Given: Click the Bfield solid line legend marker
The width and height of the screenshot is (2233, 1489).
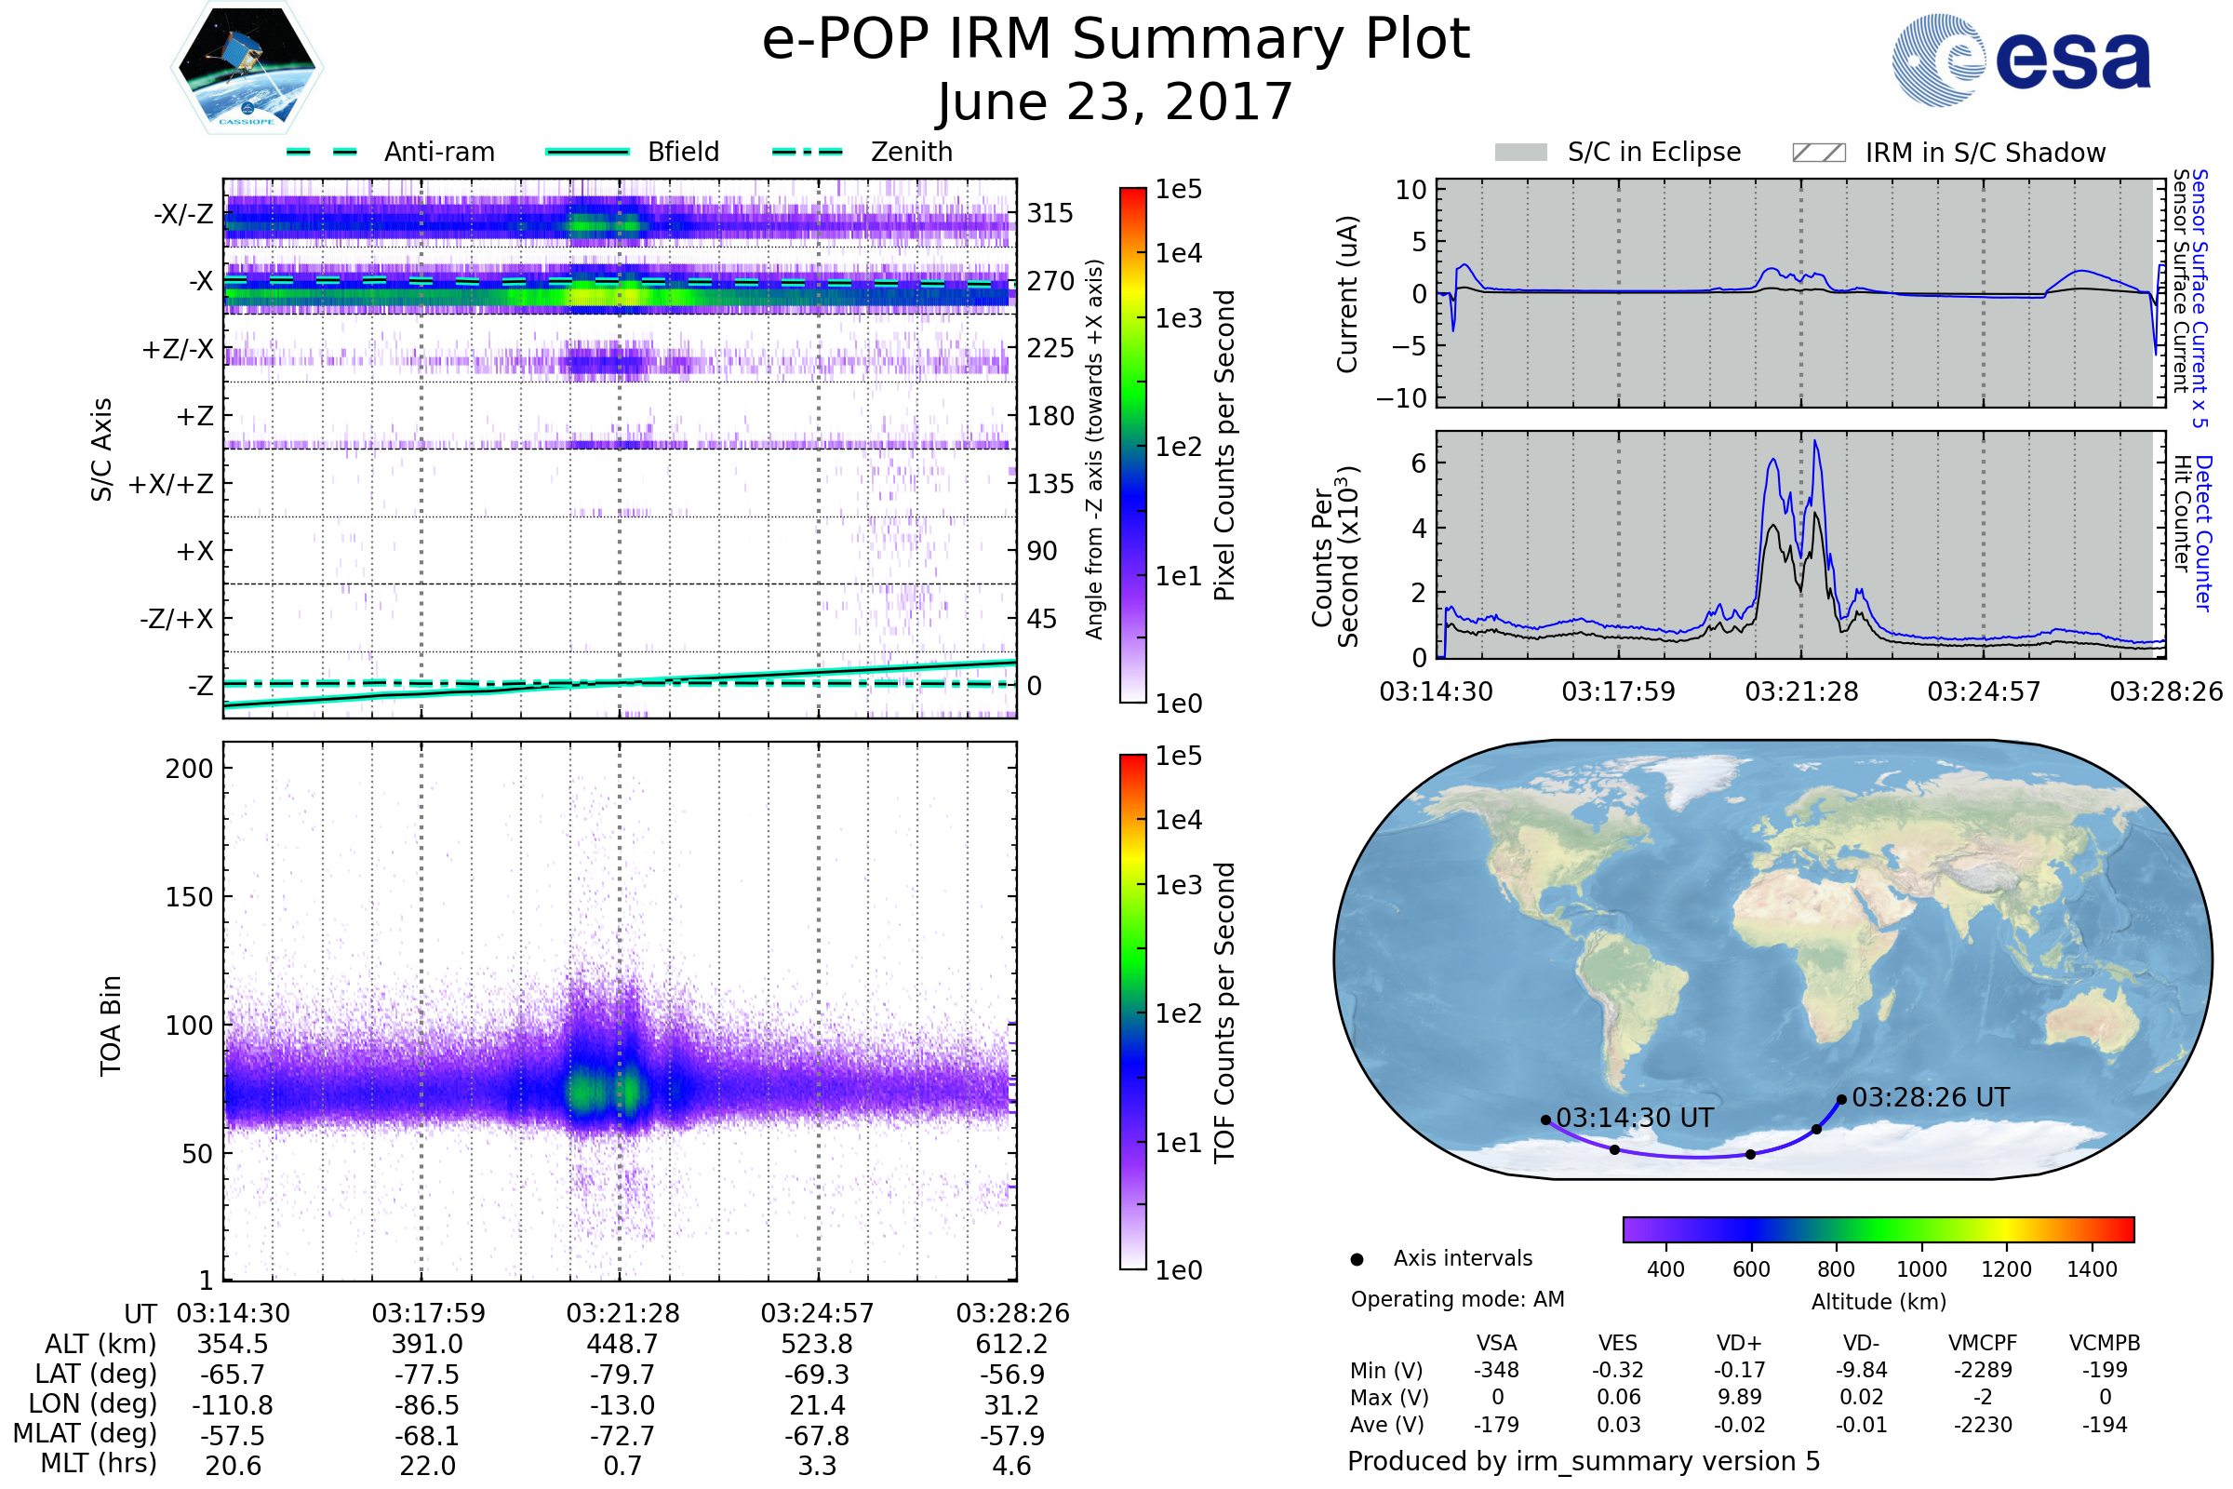Looking at the screenshot, I should click(587, 152).
